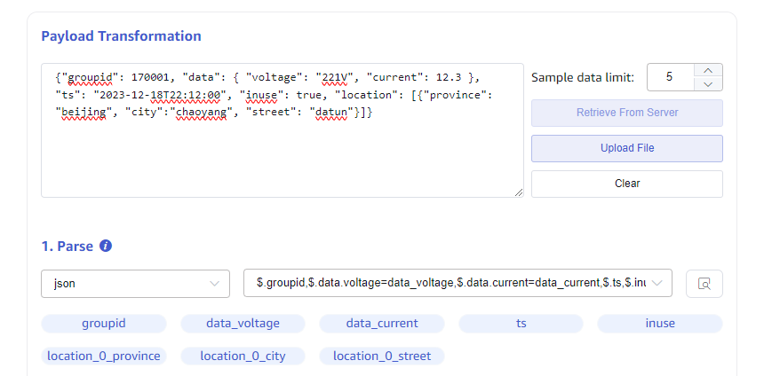
Task: Select the data_current field tag
Action: point(381,324)
